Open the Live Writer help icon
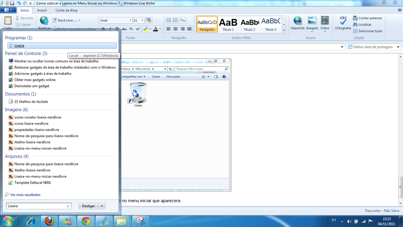403x227 pixels. 399,10
